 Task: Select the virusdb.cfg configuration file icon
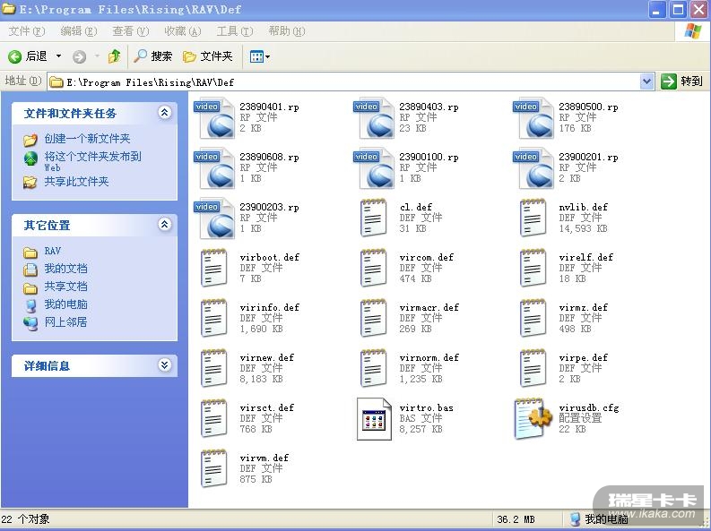(x=533, y=418)
